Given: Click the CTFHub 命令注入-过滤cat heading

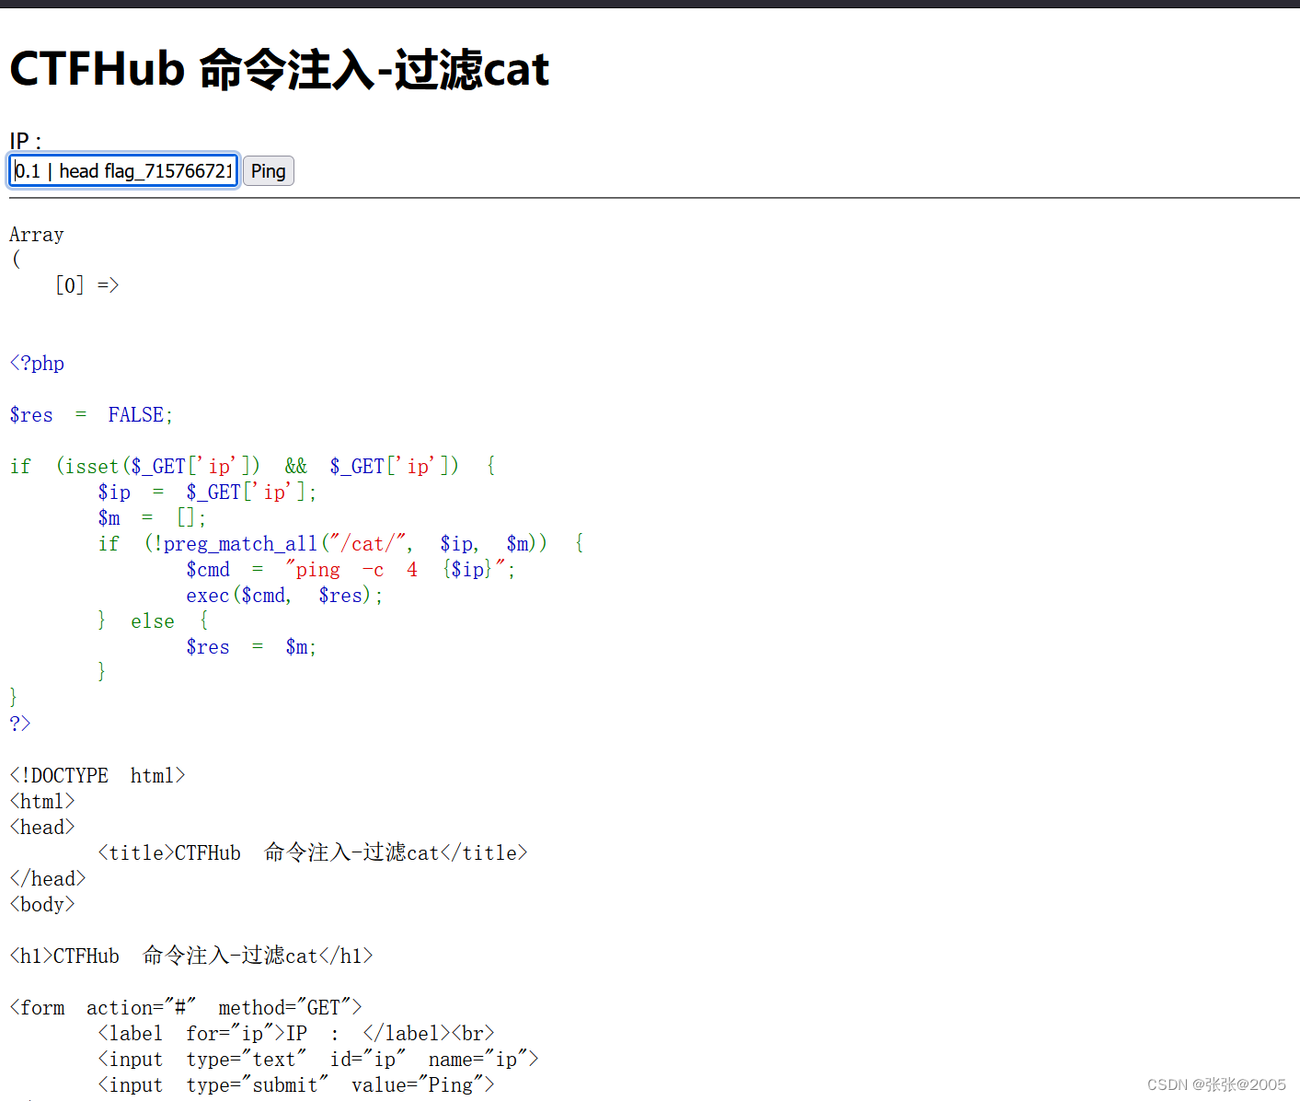Looking at the screenshot, I should (280, 70).
